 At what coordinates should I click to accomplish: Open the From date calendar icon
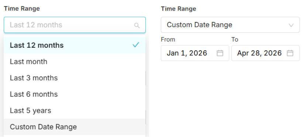coord(220,53)
